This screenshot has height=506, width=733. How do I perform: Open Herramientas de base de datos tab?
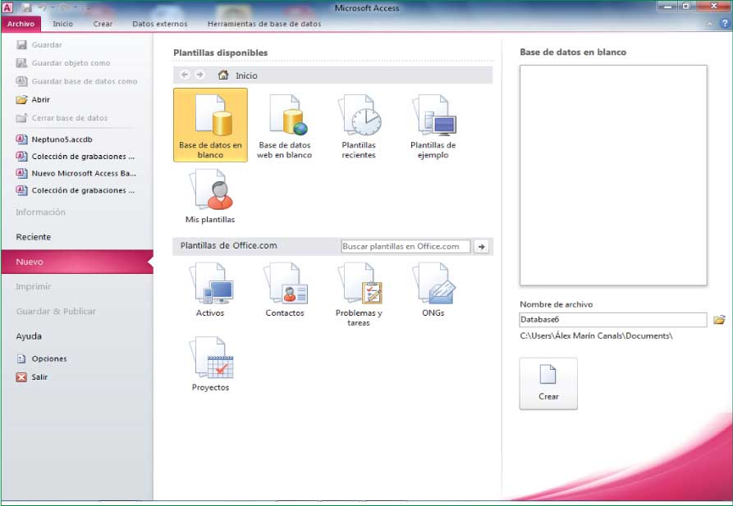coord(264,23)
